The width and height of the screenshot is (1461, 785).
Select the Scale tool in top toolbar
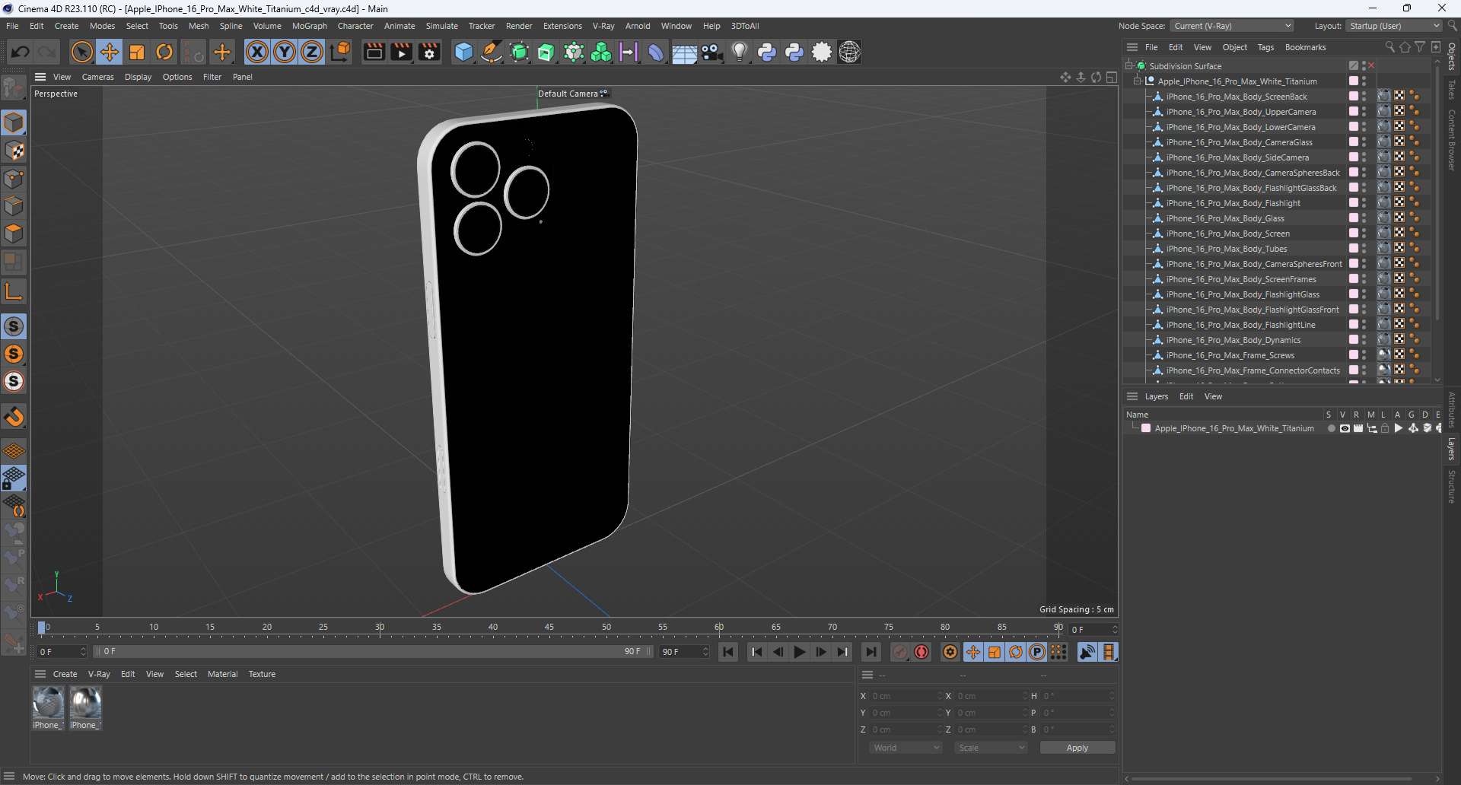(x=137, y=52)
